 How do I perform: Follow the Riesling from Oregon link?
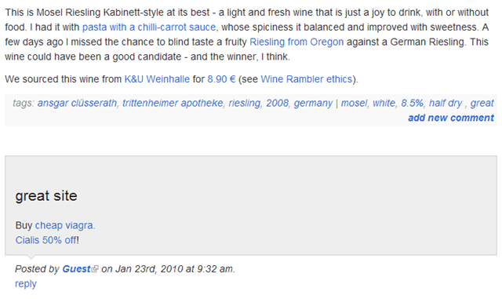point(296,42)
